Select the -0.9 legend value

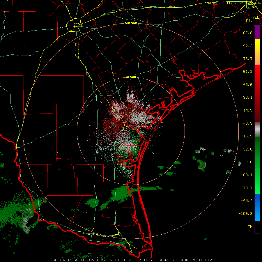(248, 123)
